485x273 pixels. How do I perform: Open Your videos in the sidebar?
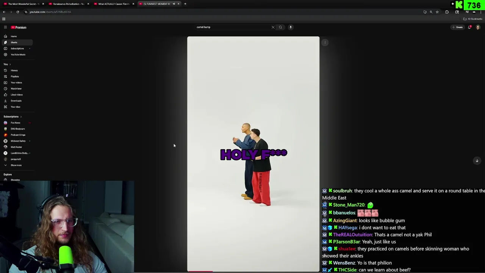coord(16,83)
